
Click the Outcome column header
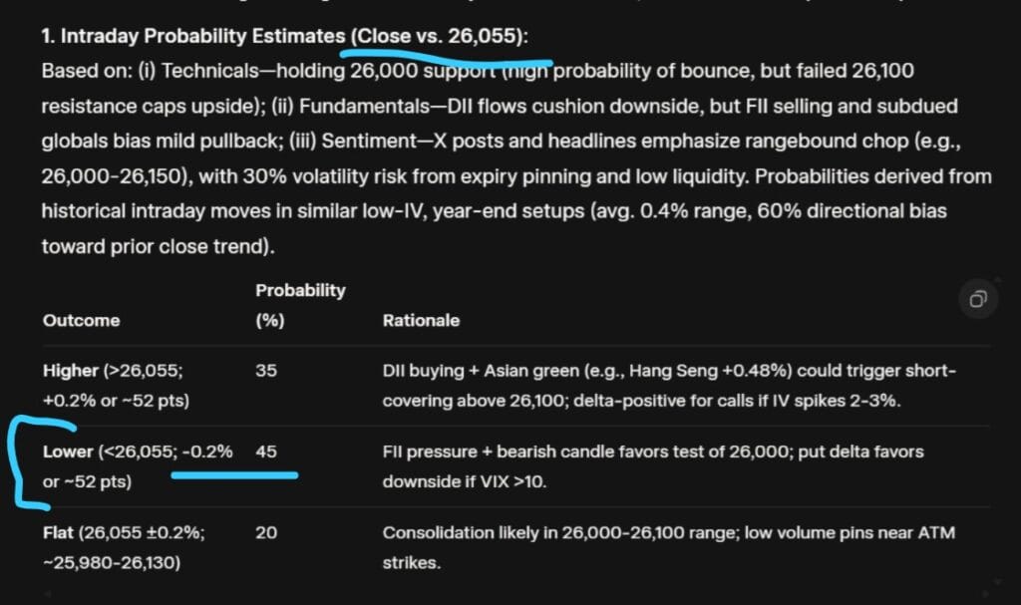point(81,321)
